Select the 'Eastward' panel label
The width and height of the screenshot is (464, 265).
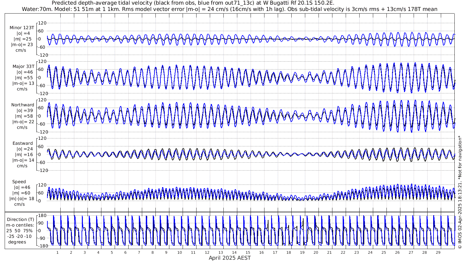(x=23, y=143)
